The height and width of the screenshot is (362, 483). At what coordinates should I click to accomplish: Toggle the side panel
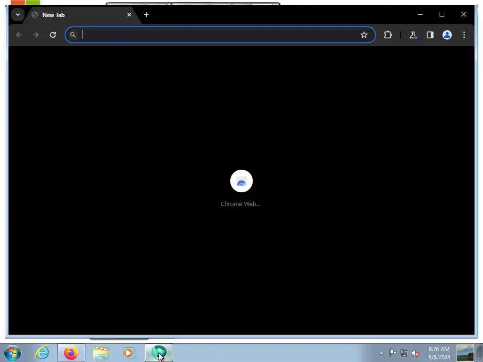click(x=430, y=35)
